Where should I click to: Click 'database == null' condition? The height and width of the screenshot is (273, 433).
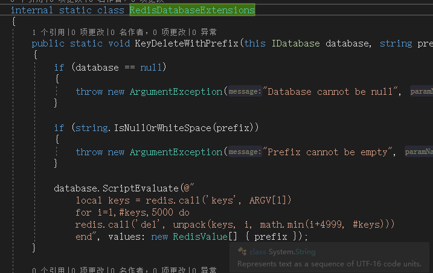[118, 68]
